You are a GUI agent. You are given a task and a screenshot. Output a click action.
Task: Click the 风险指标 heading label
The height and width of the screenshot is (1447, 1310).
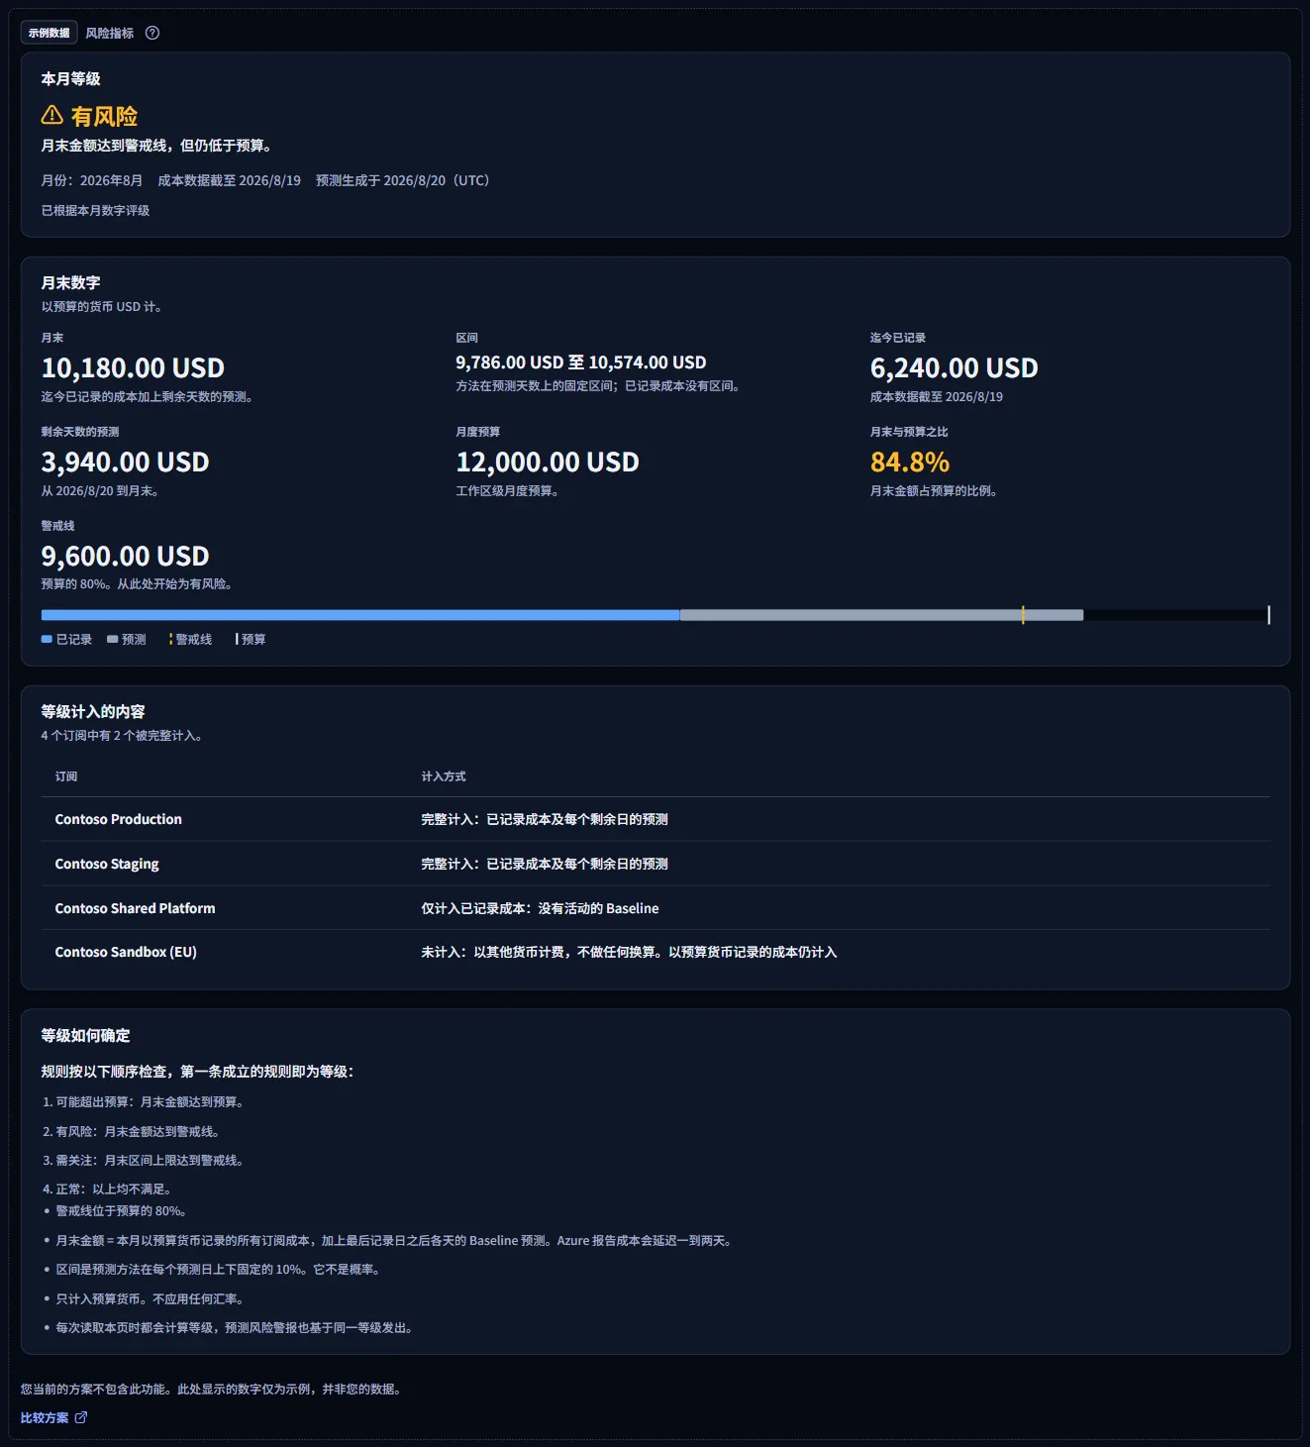[x=109, y=33]
